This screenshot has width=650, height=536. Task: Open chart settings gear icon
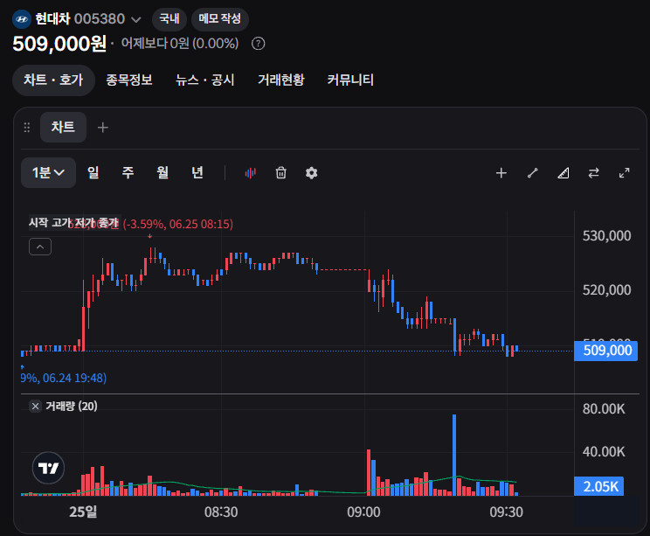[x=311, y=173]
